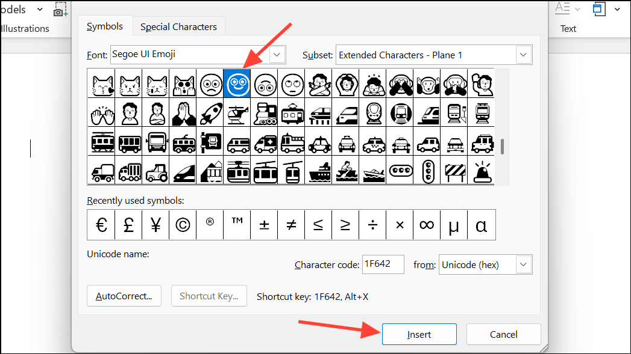Select the rocket emoji symbol

pyautogui.click(x=210, y=112)
